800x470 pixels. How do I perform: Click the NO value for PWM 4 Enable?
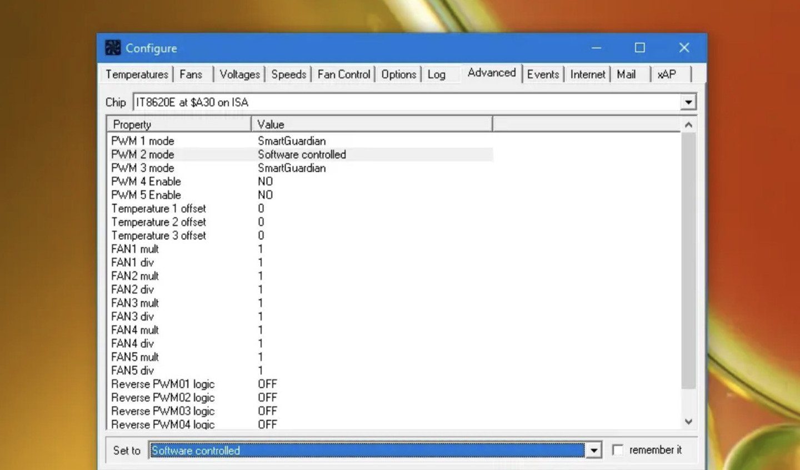265,182
